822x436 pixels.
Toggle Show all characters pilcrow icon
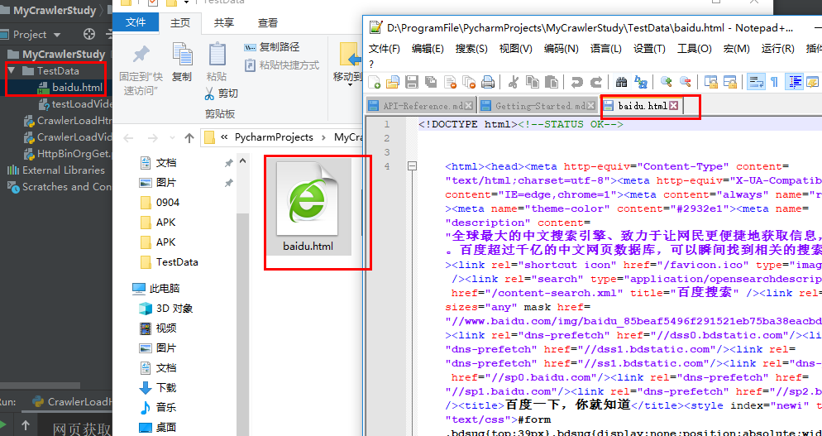(x=774, y=82)
